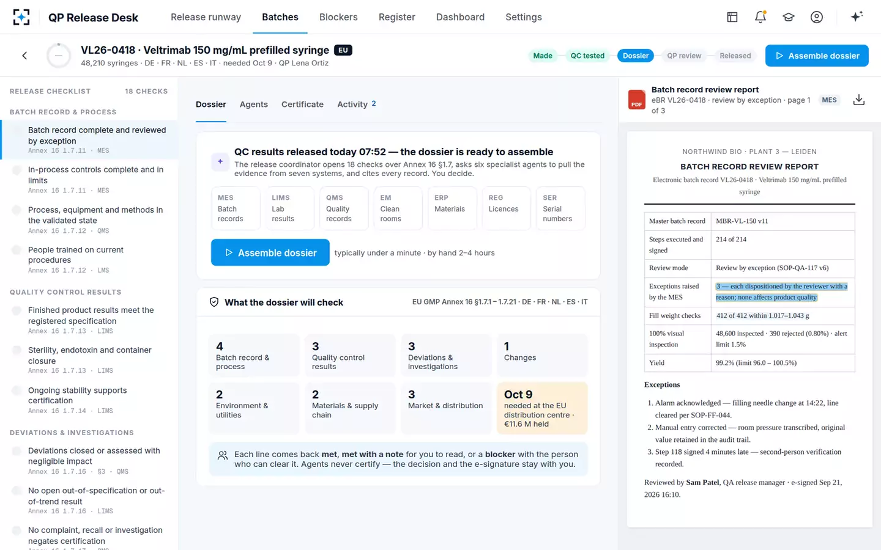Viewport: 881px width, 550px height.
Task: Open the Certificate tab
Action: [302, 105]
